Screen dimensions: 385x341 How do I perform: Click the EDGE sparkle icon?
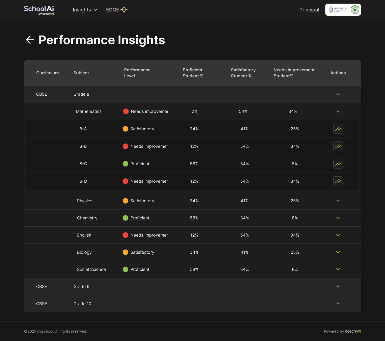point(124,10)
